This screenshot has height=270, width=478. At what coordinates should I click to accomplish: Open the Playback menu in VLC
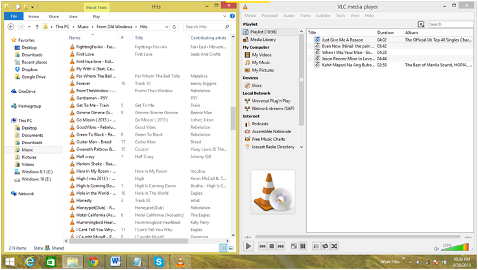coord(269,15)
